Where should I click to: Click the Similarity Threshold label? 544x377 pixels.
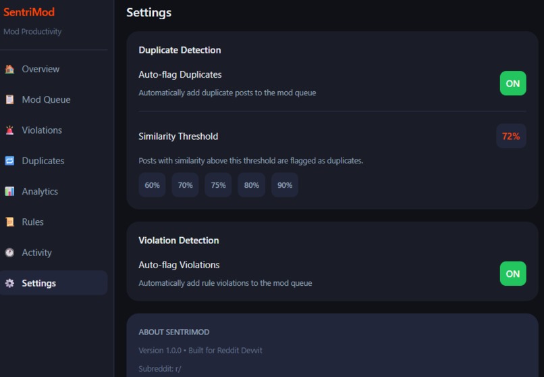(178, 136)
